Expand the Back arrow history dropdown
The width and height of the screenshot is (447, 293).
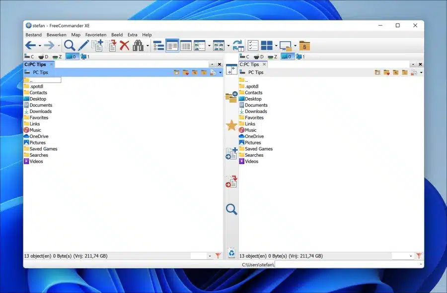pyautogui.click(x=40, y=46)
